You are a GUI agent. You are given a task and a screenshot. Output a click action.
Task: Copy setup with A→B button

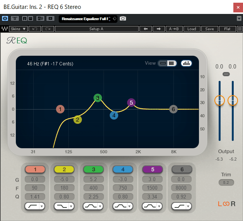click(174, 29)
